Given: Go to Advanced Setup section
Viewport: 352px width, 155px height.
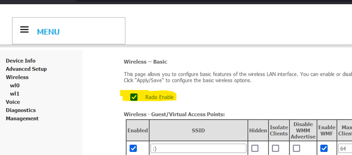Looking at the screenshot, I should tap(26, 69).
